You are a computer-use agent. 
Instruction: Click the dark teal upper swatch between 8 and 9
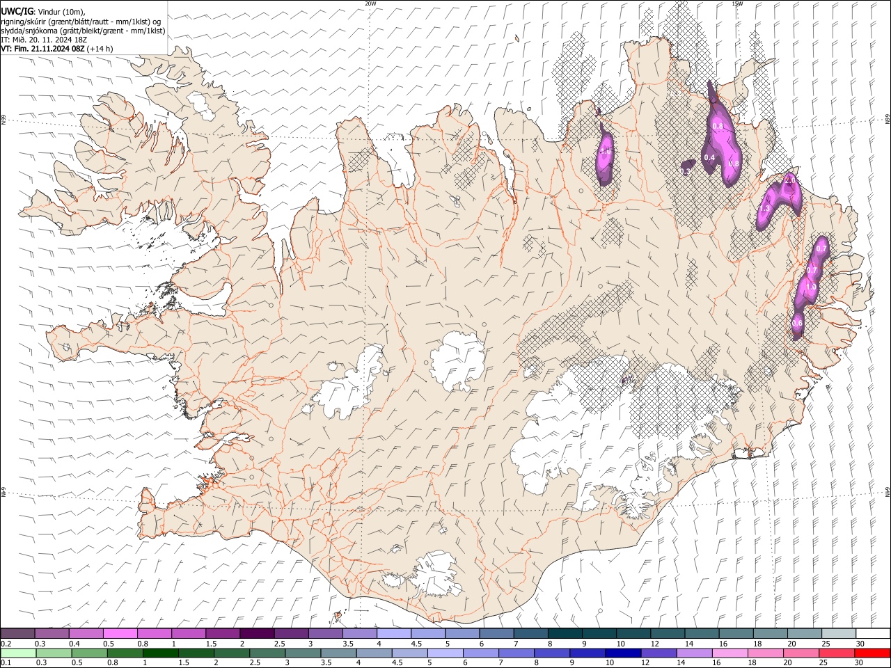[565, 633]
